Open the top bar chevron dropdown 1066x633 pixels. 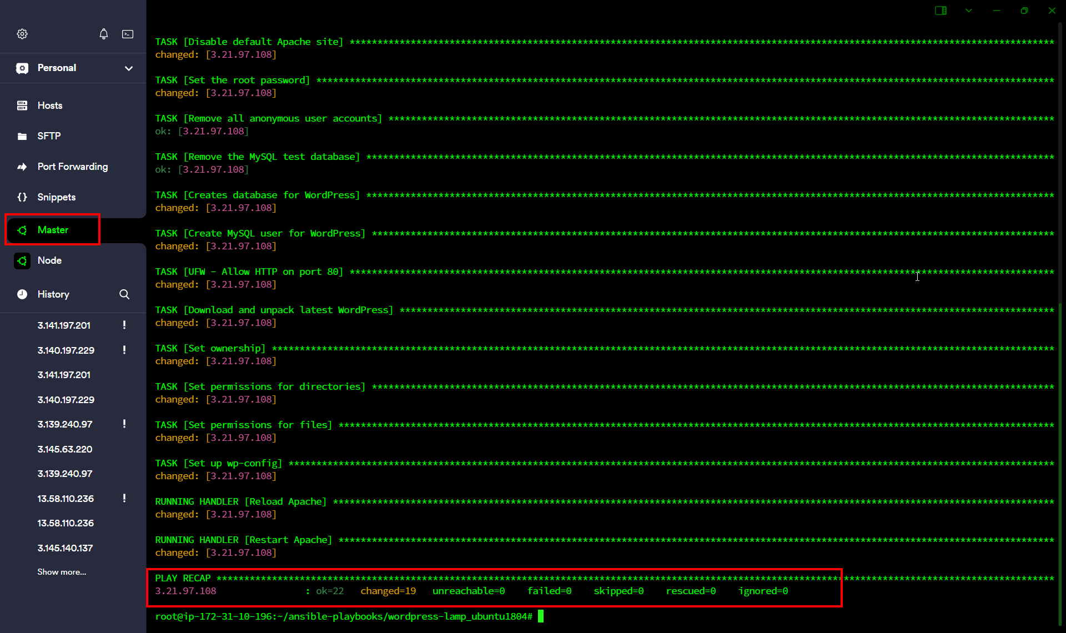tap(969, 11)
